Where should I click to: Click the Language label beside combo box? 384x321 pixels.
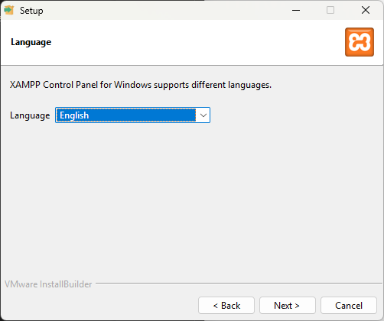point(30,115)
